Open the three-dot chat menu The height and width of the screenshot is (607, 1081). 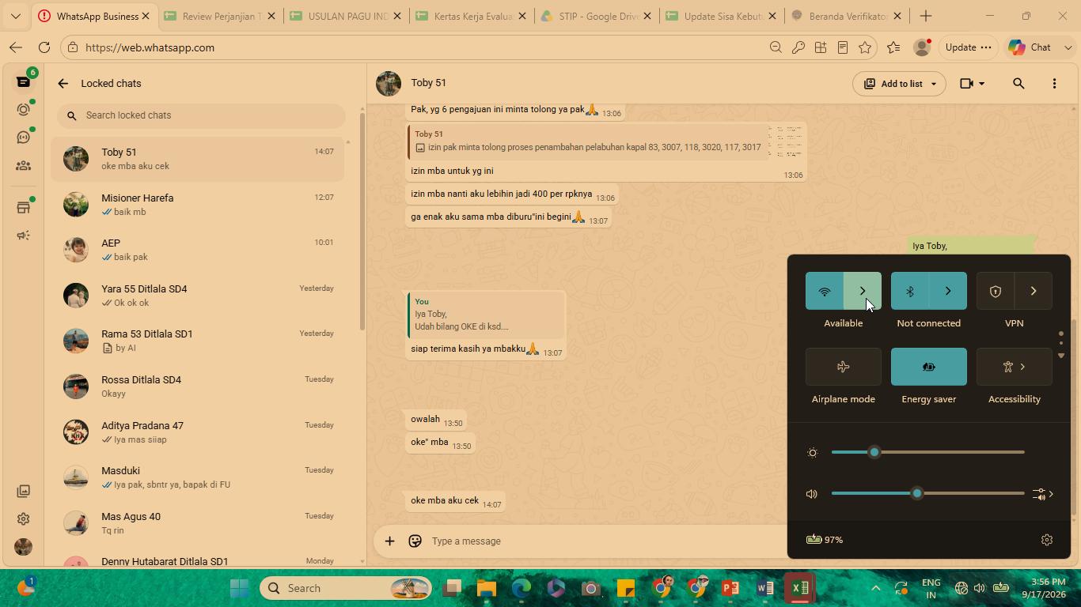coord(1054,84)
